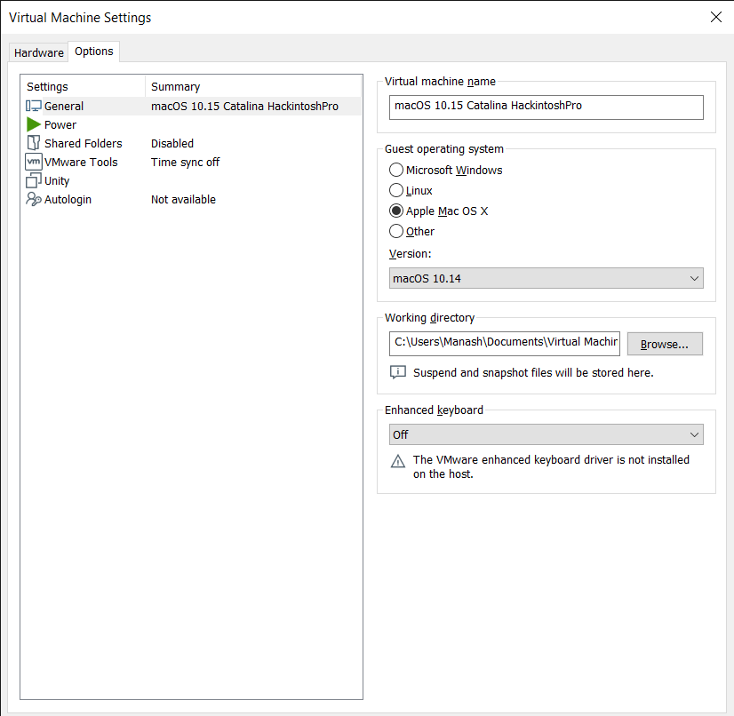Click the green Power play icon
734x716 pixels.
pyautogui.click(x=33, y=124)
